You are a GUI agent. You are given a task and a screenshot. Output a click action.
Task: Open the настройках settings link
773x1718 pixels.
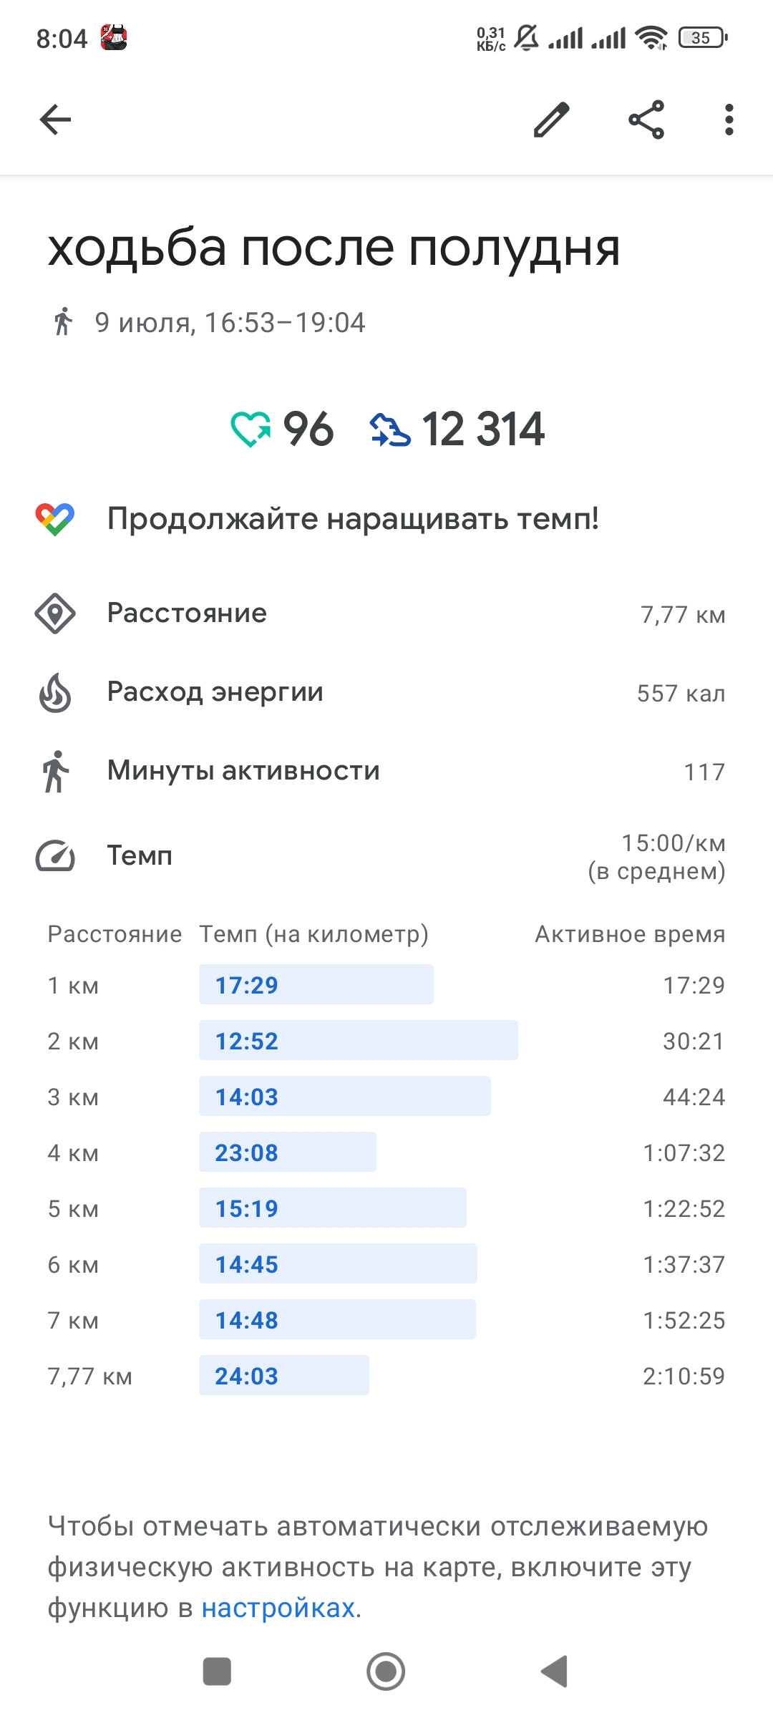click(278, 1608)
